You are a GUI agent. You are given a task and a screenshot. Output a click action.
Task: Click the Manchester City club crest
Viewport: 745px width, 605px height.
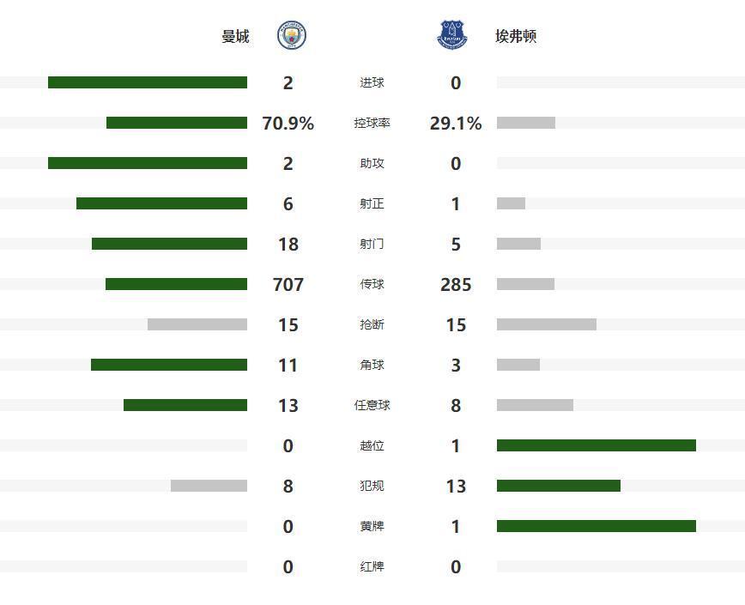[x=292, y=36]
